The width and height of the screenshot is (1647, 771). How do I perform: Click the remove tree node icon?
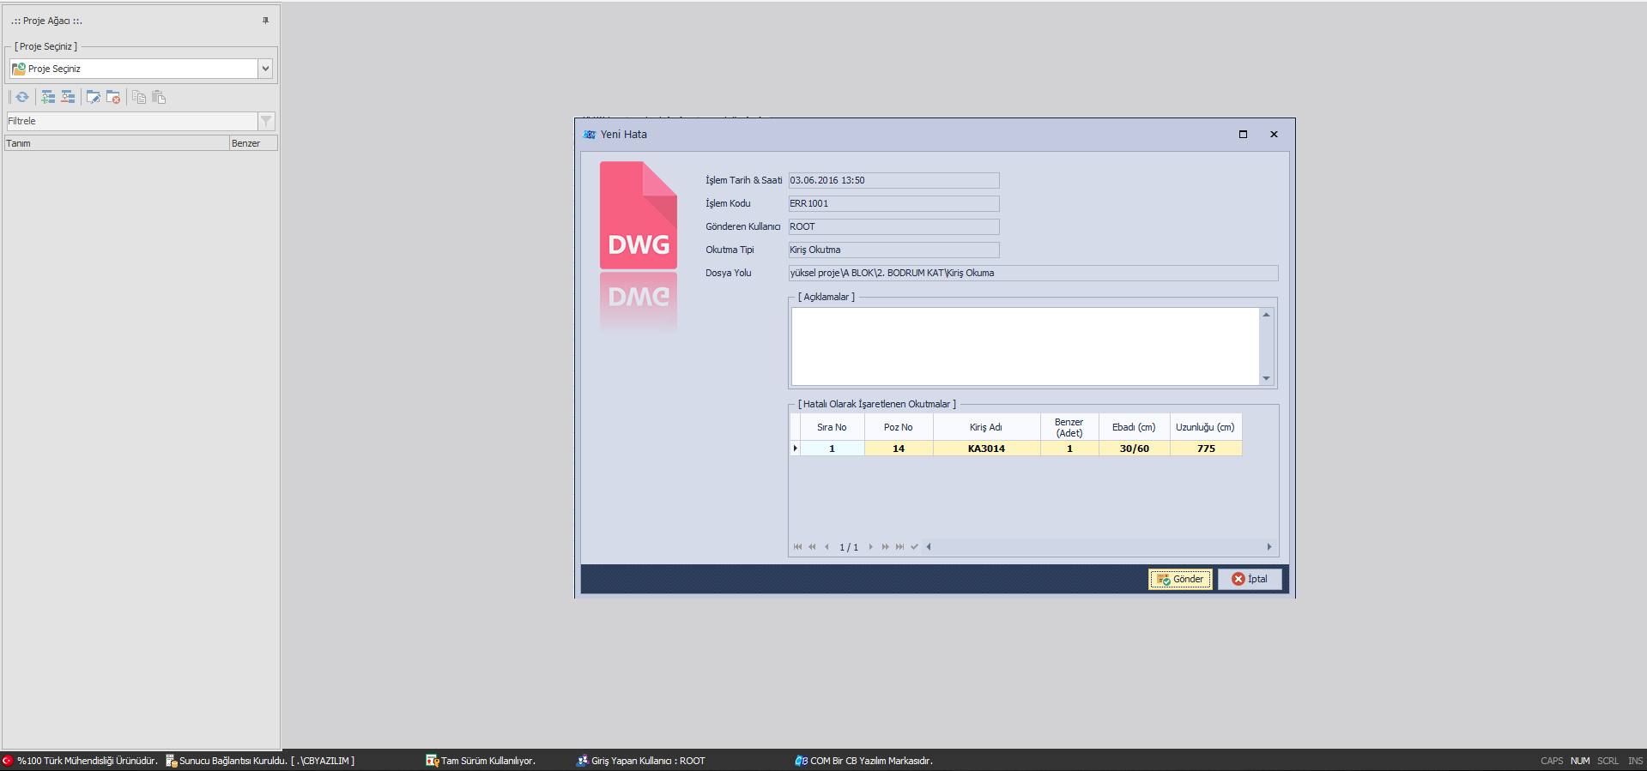[x=68, y=97]
